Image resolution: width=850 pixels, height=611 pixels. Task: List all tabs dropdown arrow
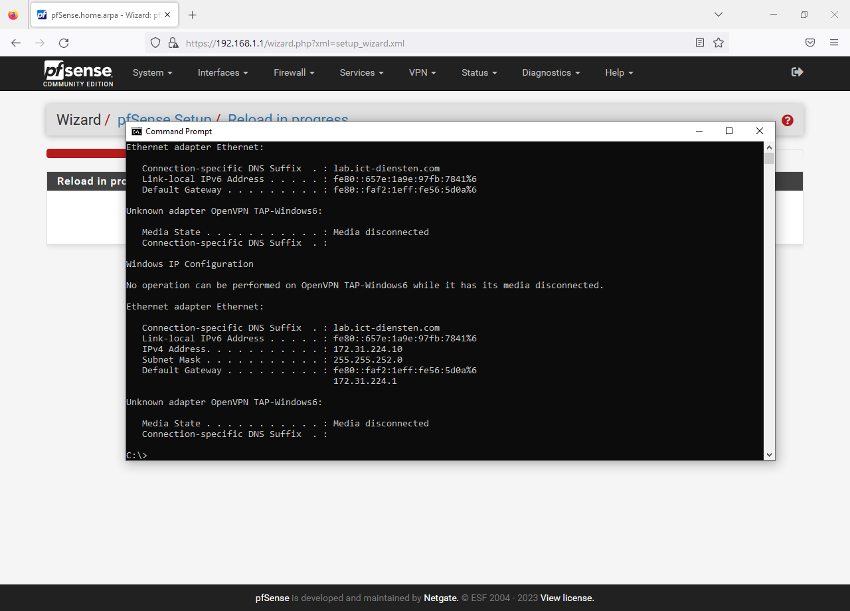pos(719,15)
